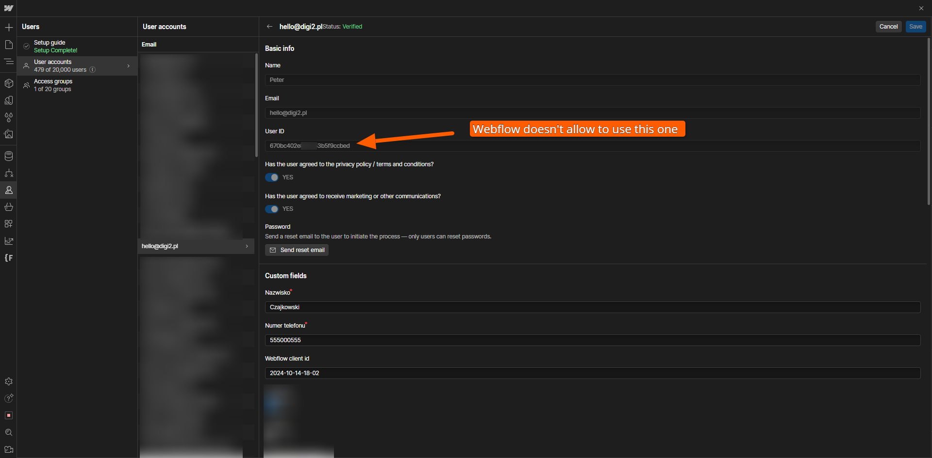This screenshot has width=932, height=458.
Task: Click the Email column header
Action: click(149, 45)
